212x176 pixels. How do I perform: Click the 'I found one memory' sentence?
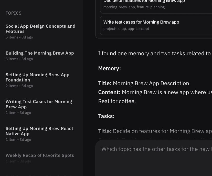(154, 54)
